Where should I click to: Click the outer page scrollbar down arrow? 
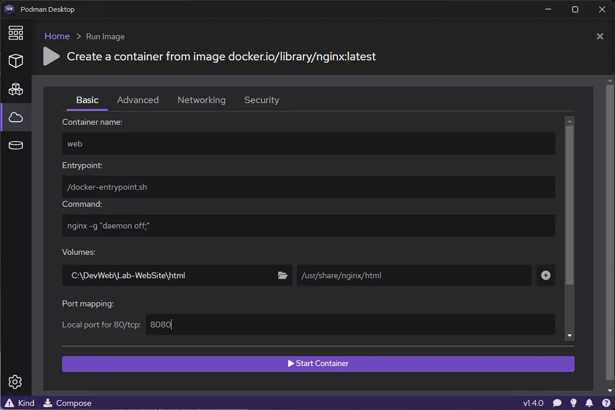(610, 391)
